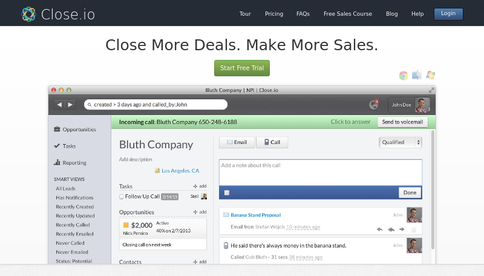
Task: Click the forward email arrow icon
Action: tap(402, 229)
